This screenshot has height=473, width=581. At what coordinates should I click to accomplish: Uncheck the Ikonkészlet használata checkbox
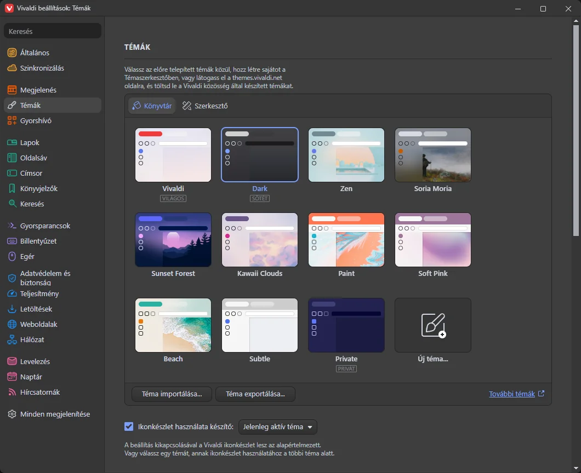(x=129, y=426)
